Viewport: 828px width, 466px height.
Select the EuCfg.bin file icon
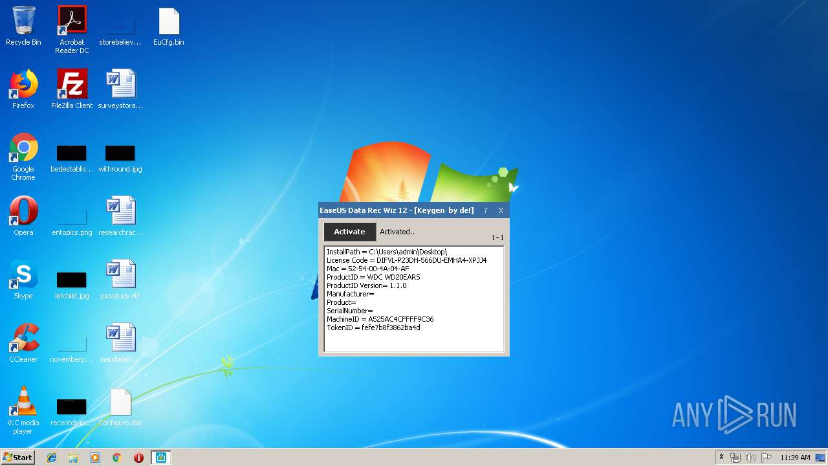[169, 27]
